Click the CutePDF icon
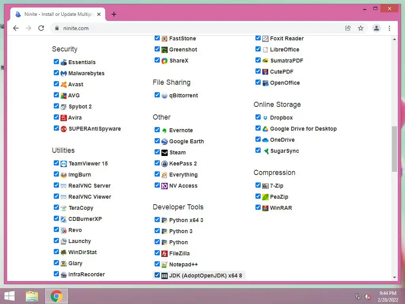Viewport: 405px width, 304px height. tap(265, 72)
